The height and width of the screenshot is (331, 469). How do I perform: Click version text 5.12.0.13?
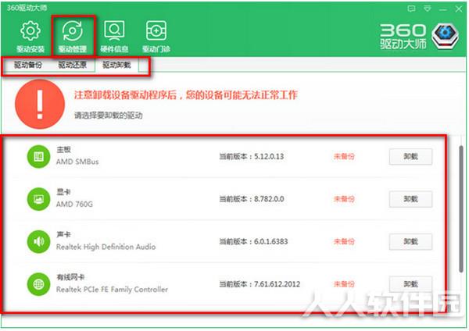click(269, 157)
